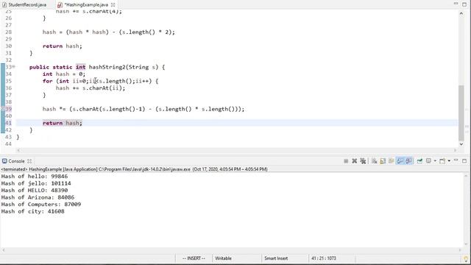Click Display Selected Console icon
The width and height of the screenshot is (471, 265).
coord(428,160)
